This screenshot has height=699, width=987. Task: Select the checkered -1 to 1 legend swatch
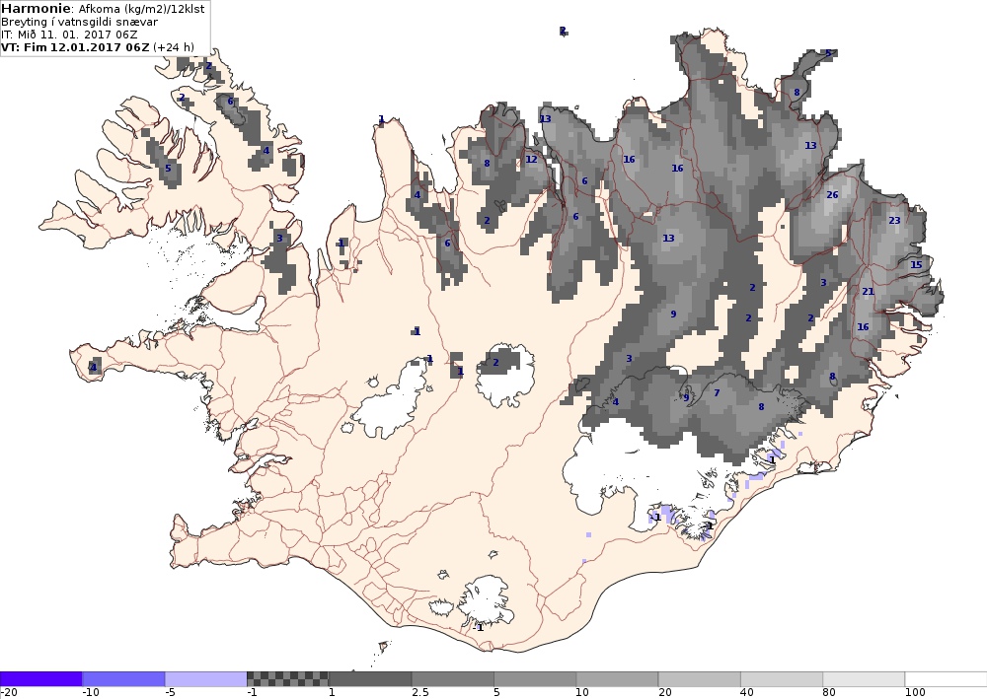pos(287,679)
